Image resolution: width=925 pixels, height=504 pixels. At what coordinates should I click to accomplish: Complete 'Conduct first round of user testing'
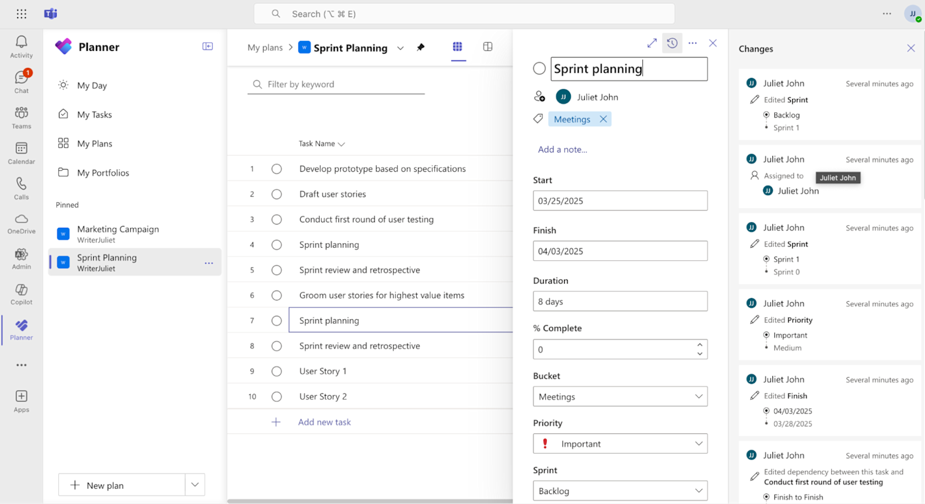pyautogui.click(x=277, y=219)
